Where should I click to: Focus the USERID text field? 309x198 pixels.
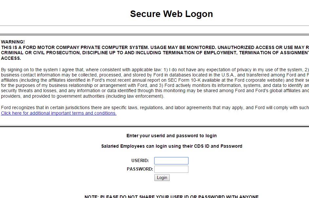pos(171,161)
